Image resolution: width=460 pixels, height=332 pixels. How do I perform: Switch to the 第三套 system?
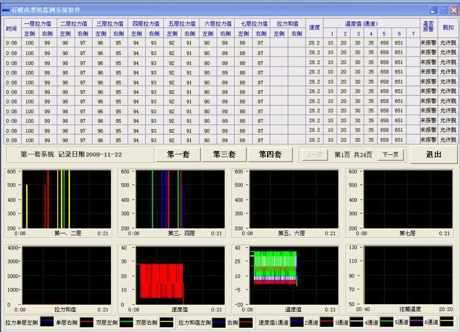(x=224, y=154)
